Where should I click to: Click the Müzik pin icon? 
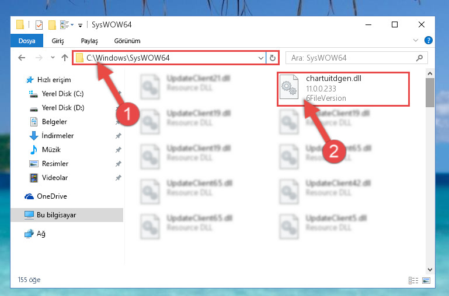pyautogui.click(x=119, y=150)
